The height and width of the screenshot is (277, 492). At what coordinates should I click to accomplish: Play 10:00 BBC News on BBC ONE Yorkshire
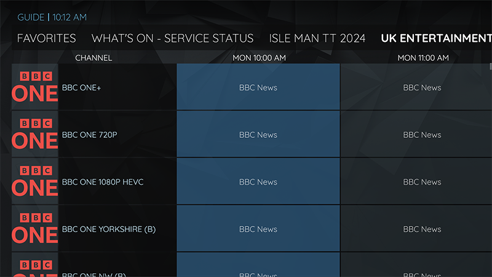click(x=258, y=230)
